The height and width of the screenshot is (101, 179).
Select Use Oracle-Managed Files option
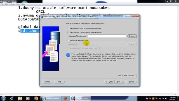point(68,40)
